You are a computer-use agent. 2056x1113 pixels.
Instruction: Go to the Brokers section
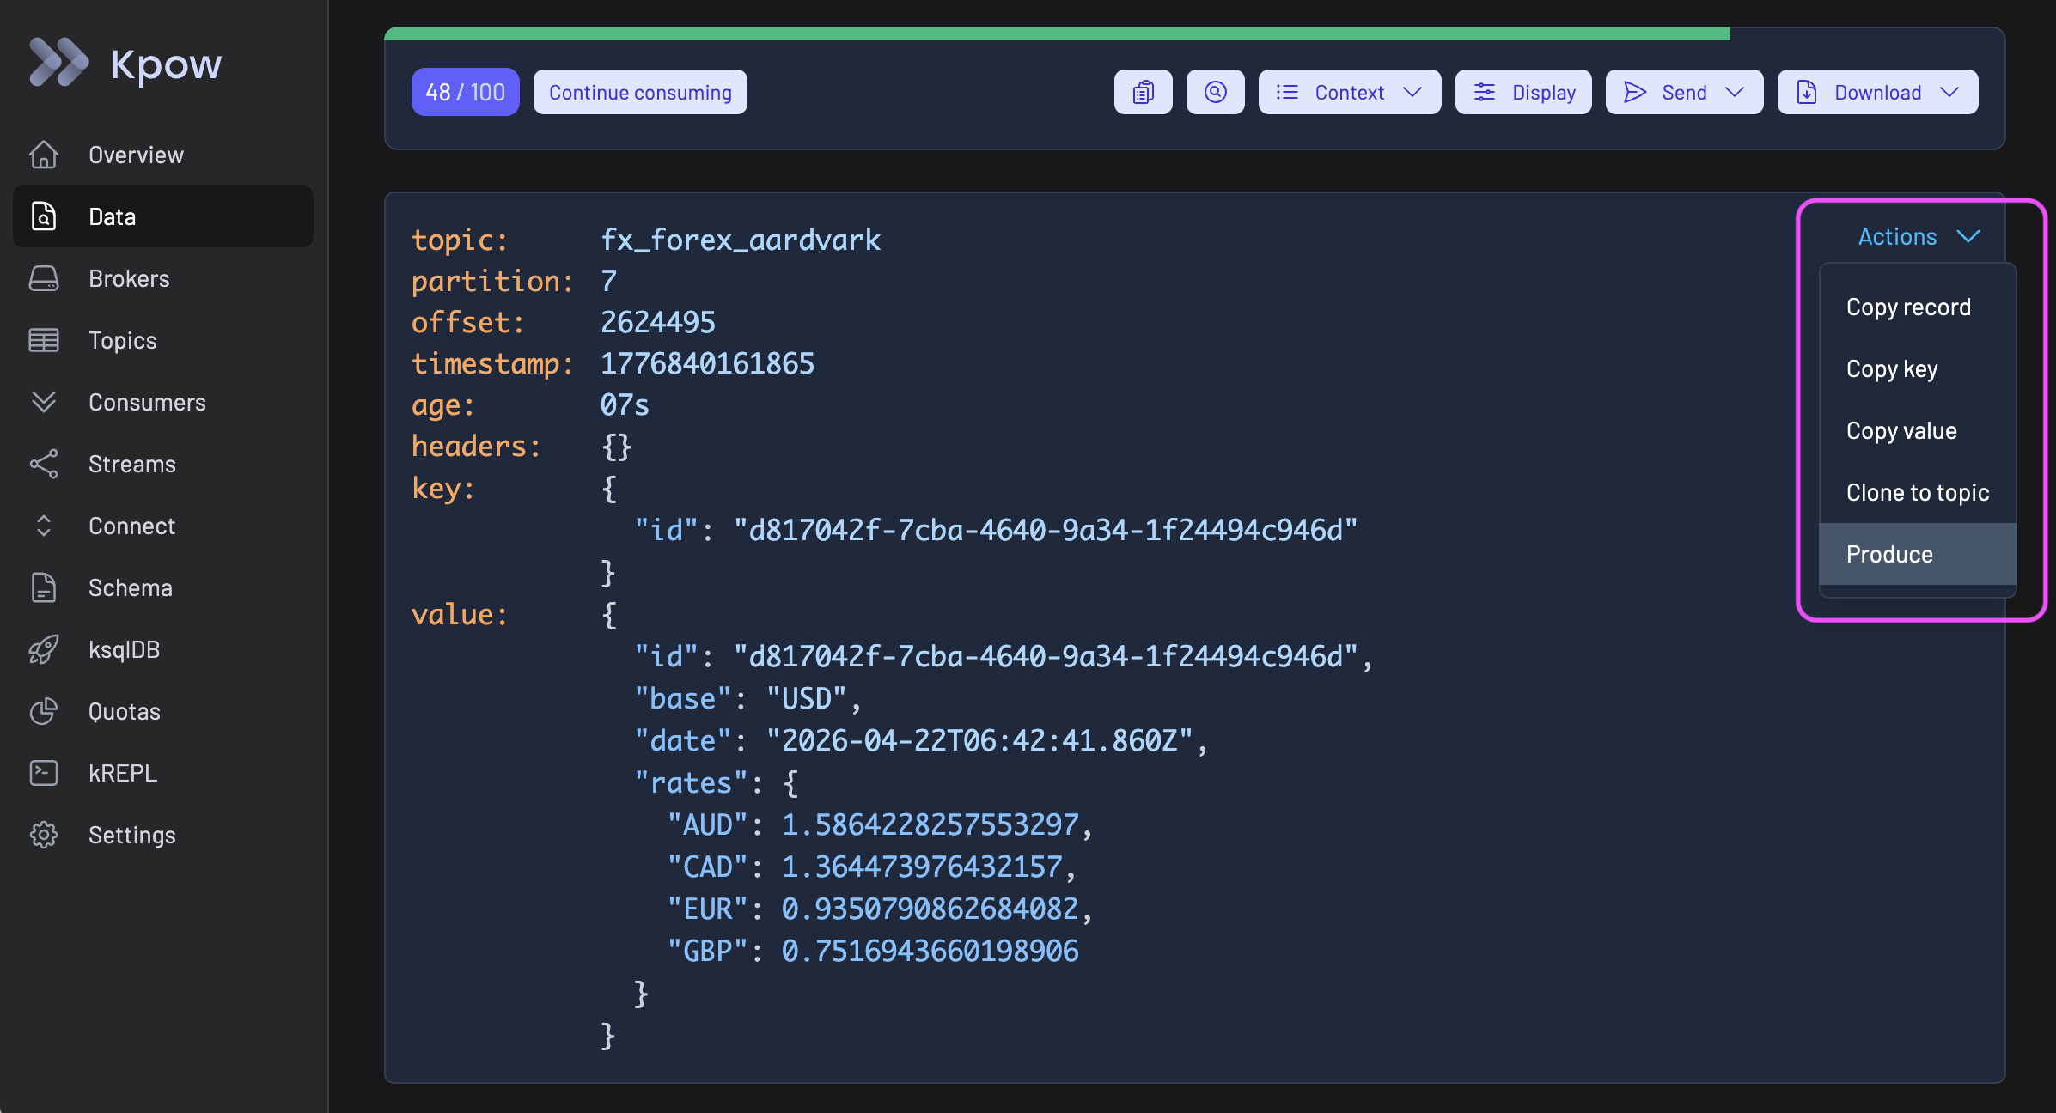click(x=163, y=278)
